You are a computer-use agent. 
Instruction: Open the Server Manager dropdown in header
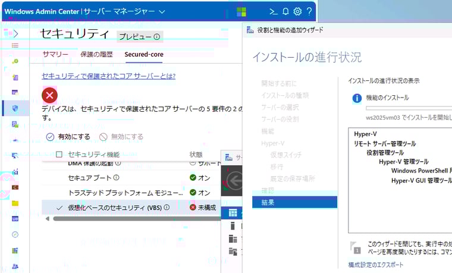point(162,12)
